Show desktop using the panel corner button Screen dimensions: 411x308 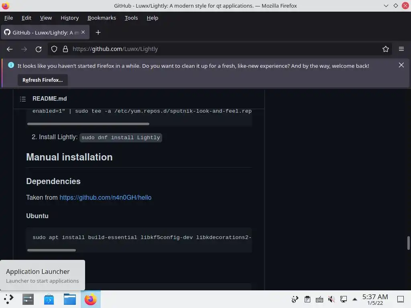401,299
